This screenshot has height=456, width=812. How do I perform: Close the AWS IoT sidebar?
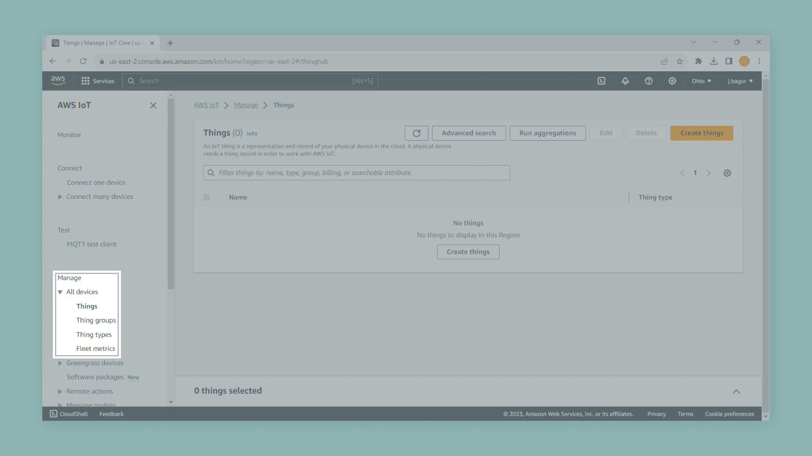[153, 106]
